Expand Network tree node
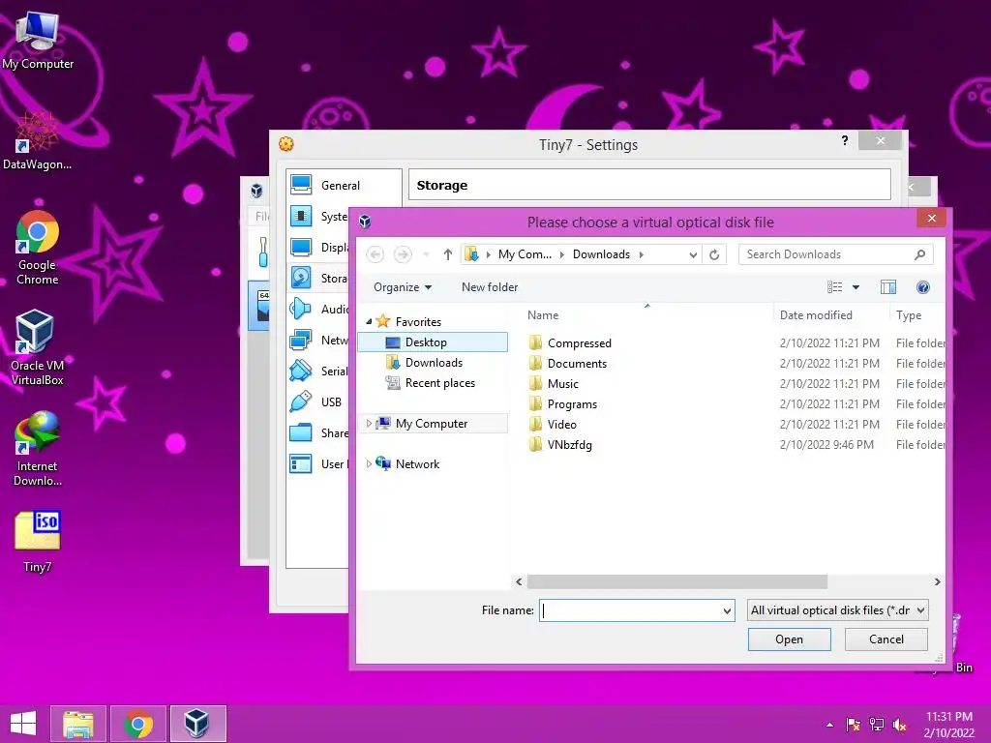 369,463
